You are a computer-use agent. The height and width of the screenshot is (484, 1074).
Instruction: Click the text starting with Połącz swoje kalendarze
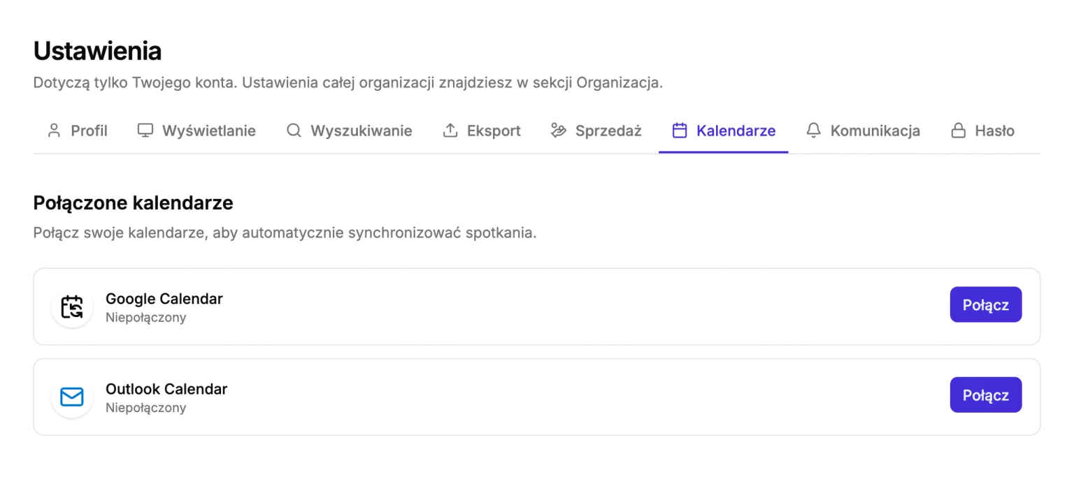[285, 233]
